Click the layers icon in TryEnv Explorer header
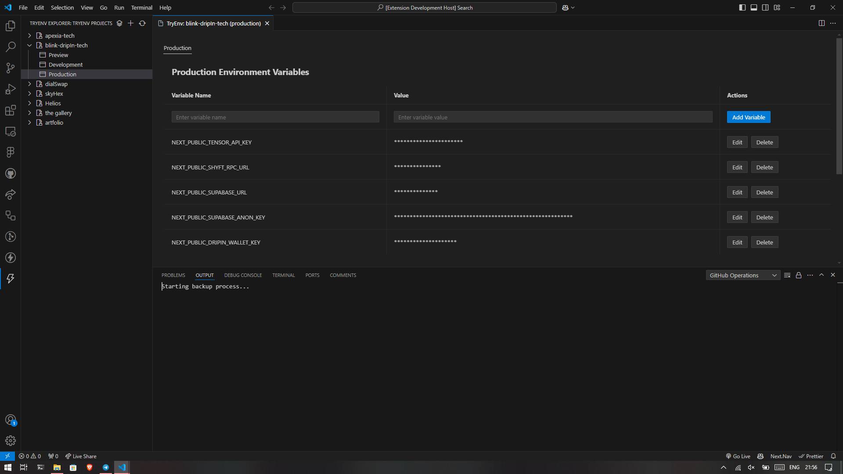Image resolution: width=843 pixels, height=474 pixels. coord(119,23)
